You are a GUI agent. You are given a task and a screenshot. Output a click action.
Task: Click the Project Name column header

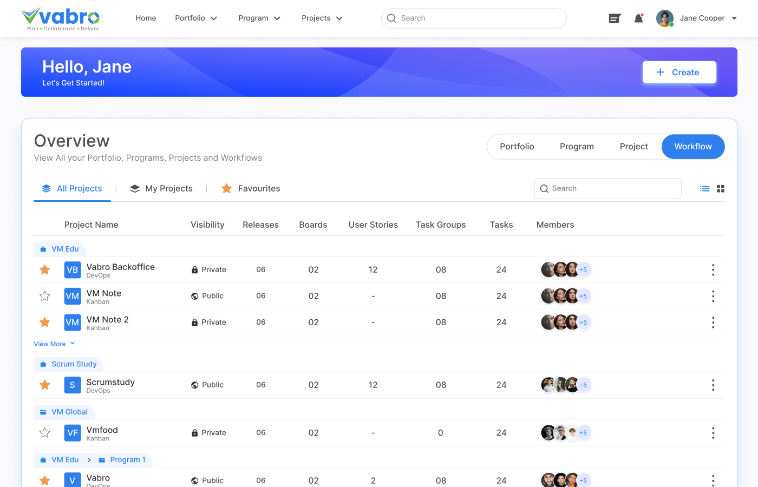pos(91,225)
